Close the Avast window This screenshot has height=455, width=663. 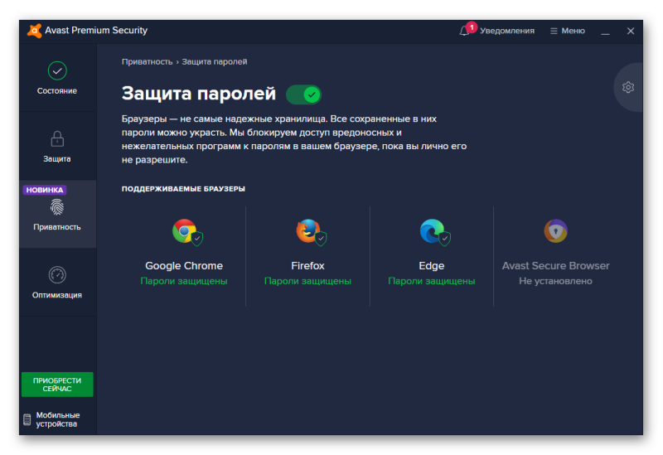631,31
